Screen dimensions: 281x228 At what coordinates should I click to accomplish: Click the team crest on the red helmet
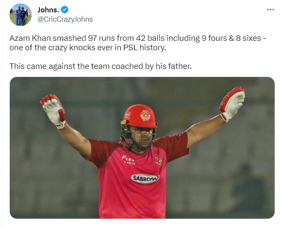(145, 116)
